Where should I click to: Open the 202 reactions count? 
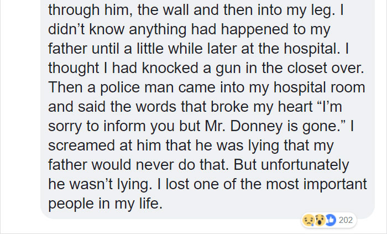pos(346,220)
